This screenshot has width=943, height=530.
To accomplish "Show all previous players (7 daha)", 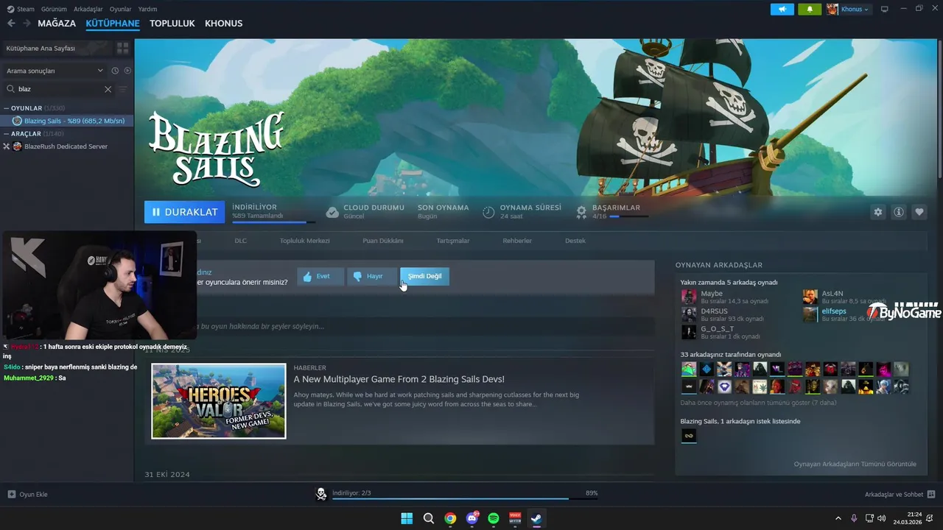I will click(758, 403).
